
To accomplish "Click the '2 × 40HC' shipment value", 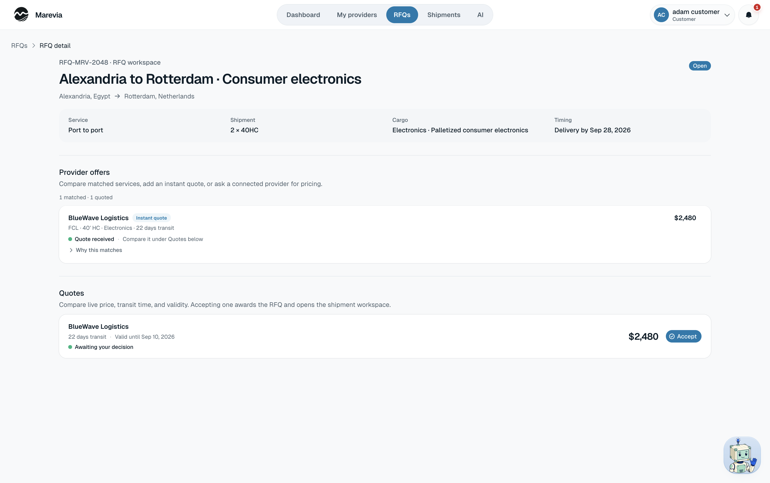I will click(244, 130).
